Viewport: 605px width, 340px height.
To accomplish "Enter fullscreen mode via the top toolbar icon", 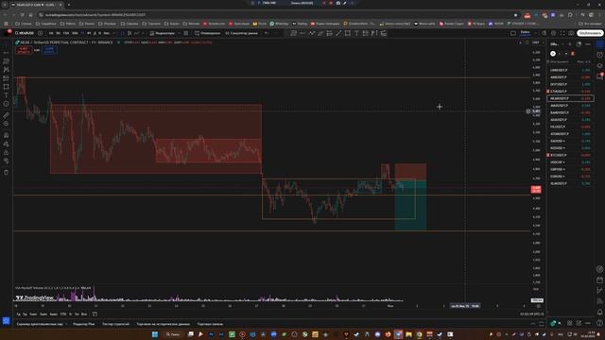I will (x=562, y=33).
